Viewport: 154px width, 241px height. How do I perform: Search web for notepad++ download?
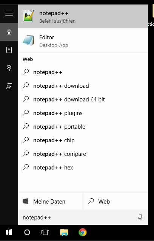click(83, 86)
